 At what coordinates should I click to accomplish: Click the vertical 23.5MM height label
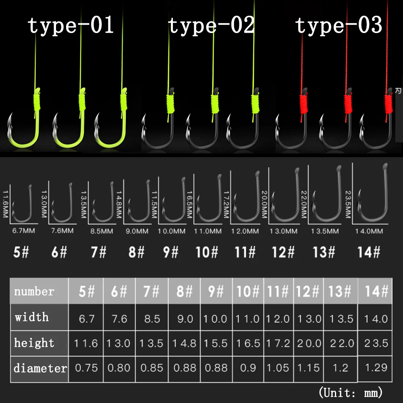pos(348,204)
